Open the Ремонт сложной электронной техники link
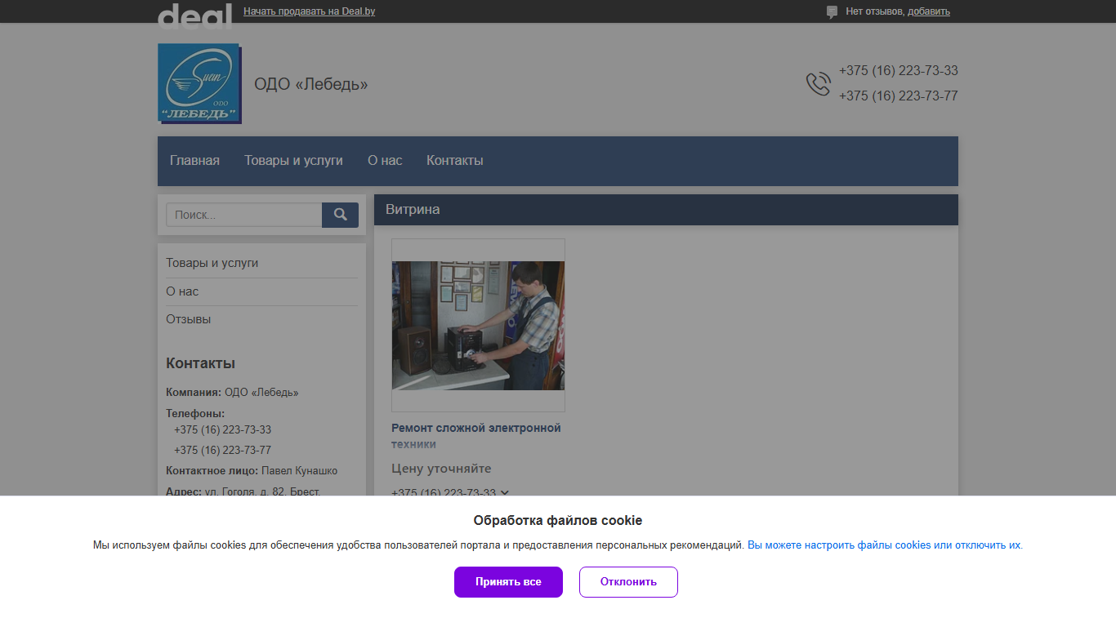This screenshot has width=1116, height=627. [x=476, y=436]
